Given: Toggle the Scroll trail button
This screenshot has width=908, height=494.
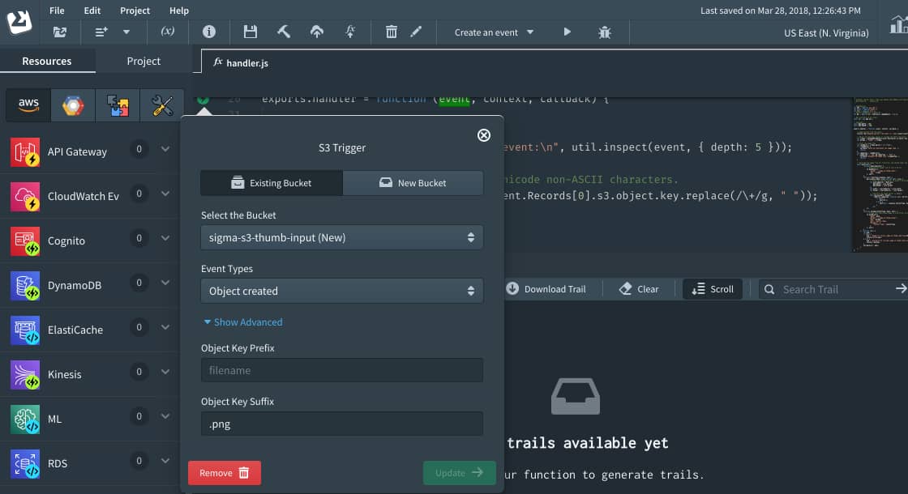Looking at the screenshot, I should (713, 289).
